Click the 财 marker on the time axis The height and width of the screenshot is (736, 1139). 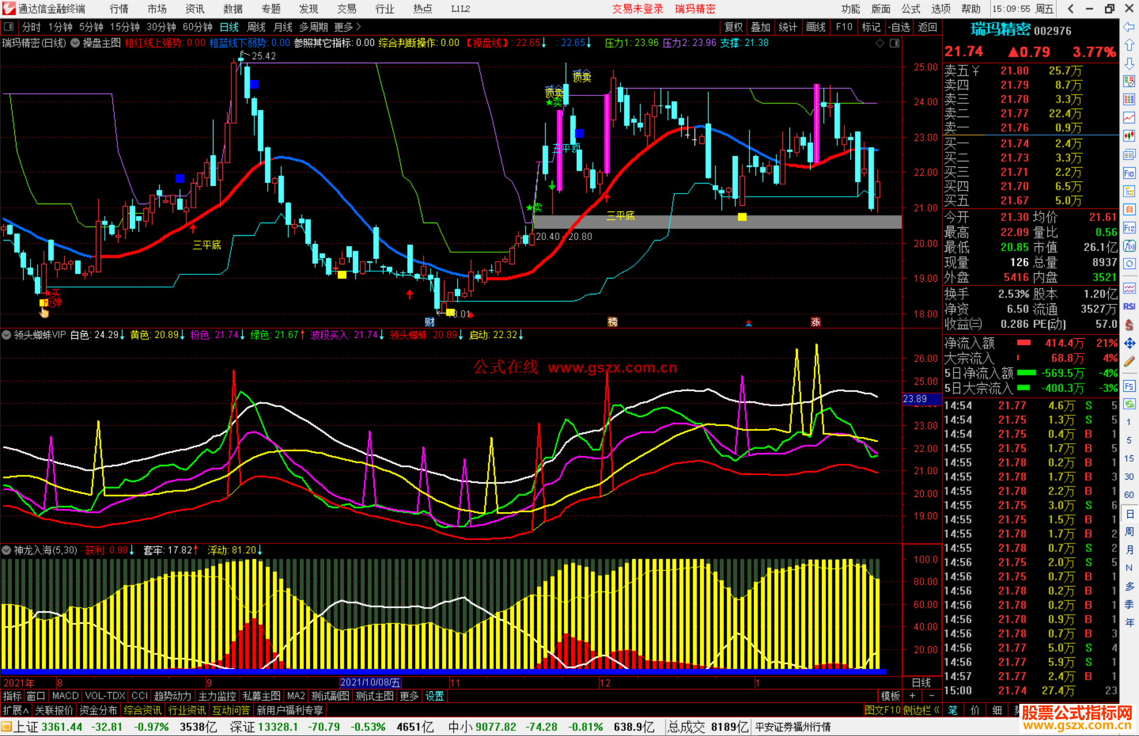tap(430, 322)
